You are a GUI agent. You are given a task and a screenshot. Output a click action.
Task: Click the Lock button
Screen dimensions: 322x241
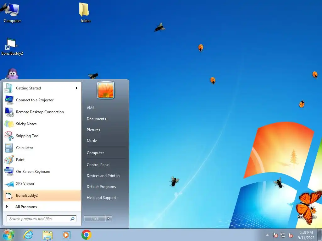[x=94, y=219]
